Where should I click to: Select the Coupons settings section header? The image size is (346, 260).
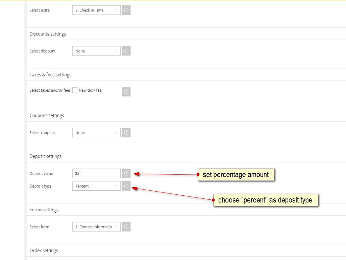(x=47, y=115)
